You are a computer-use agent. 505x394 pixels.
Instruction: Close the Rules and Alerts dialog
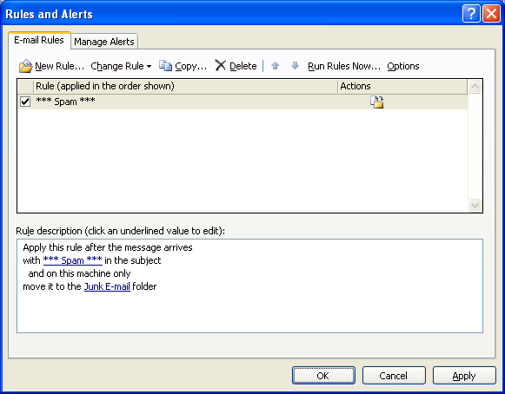coord(491,14)
